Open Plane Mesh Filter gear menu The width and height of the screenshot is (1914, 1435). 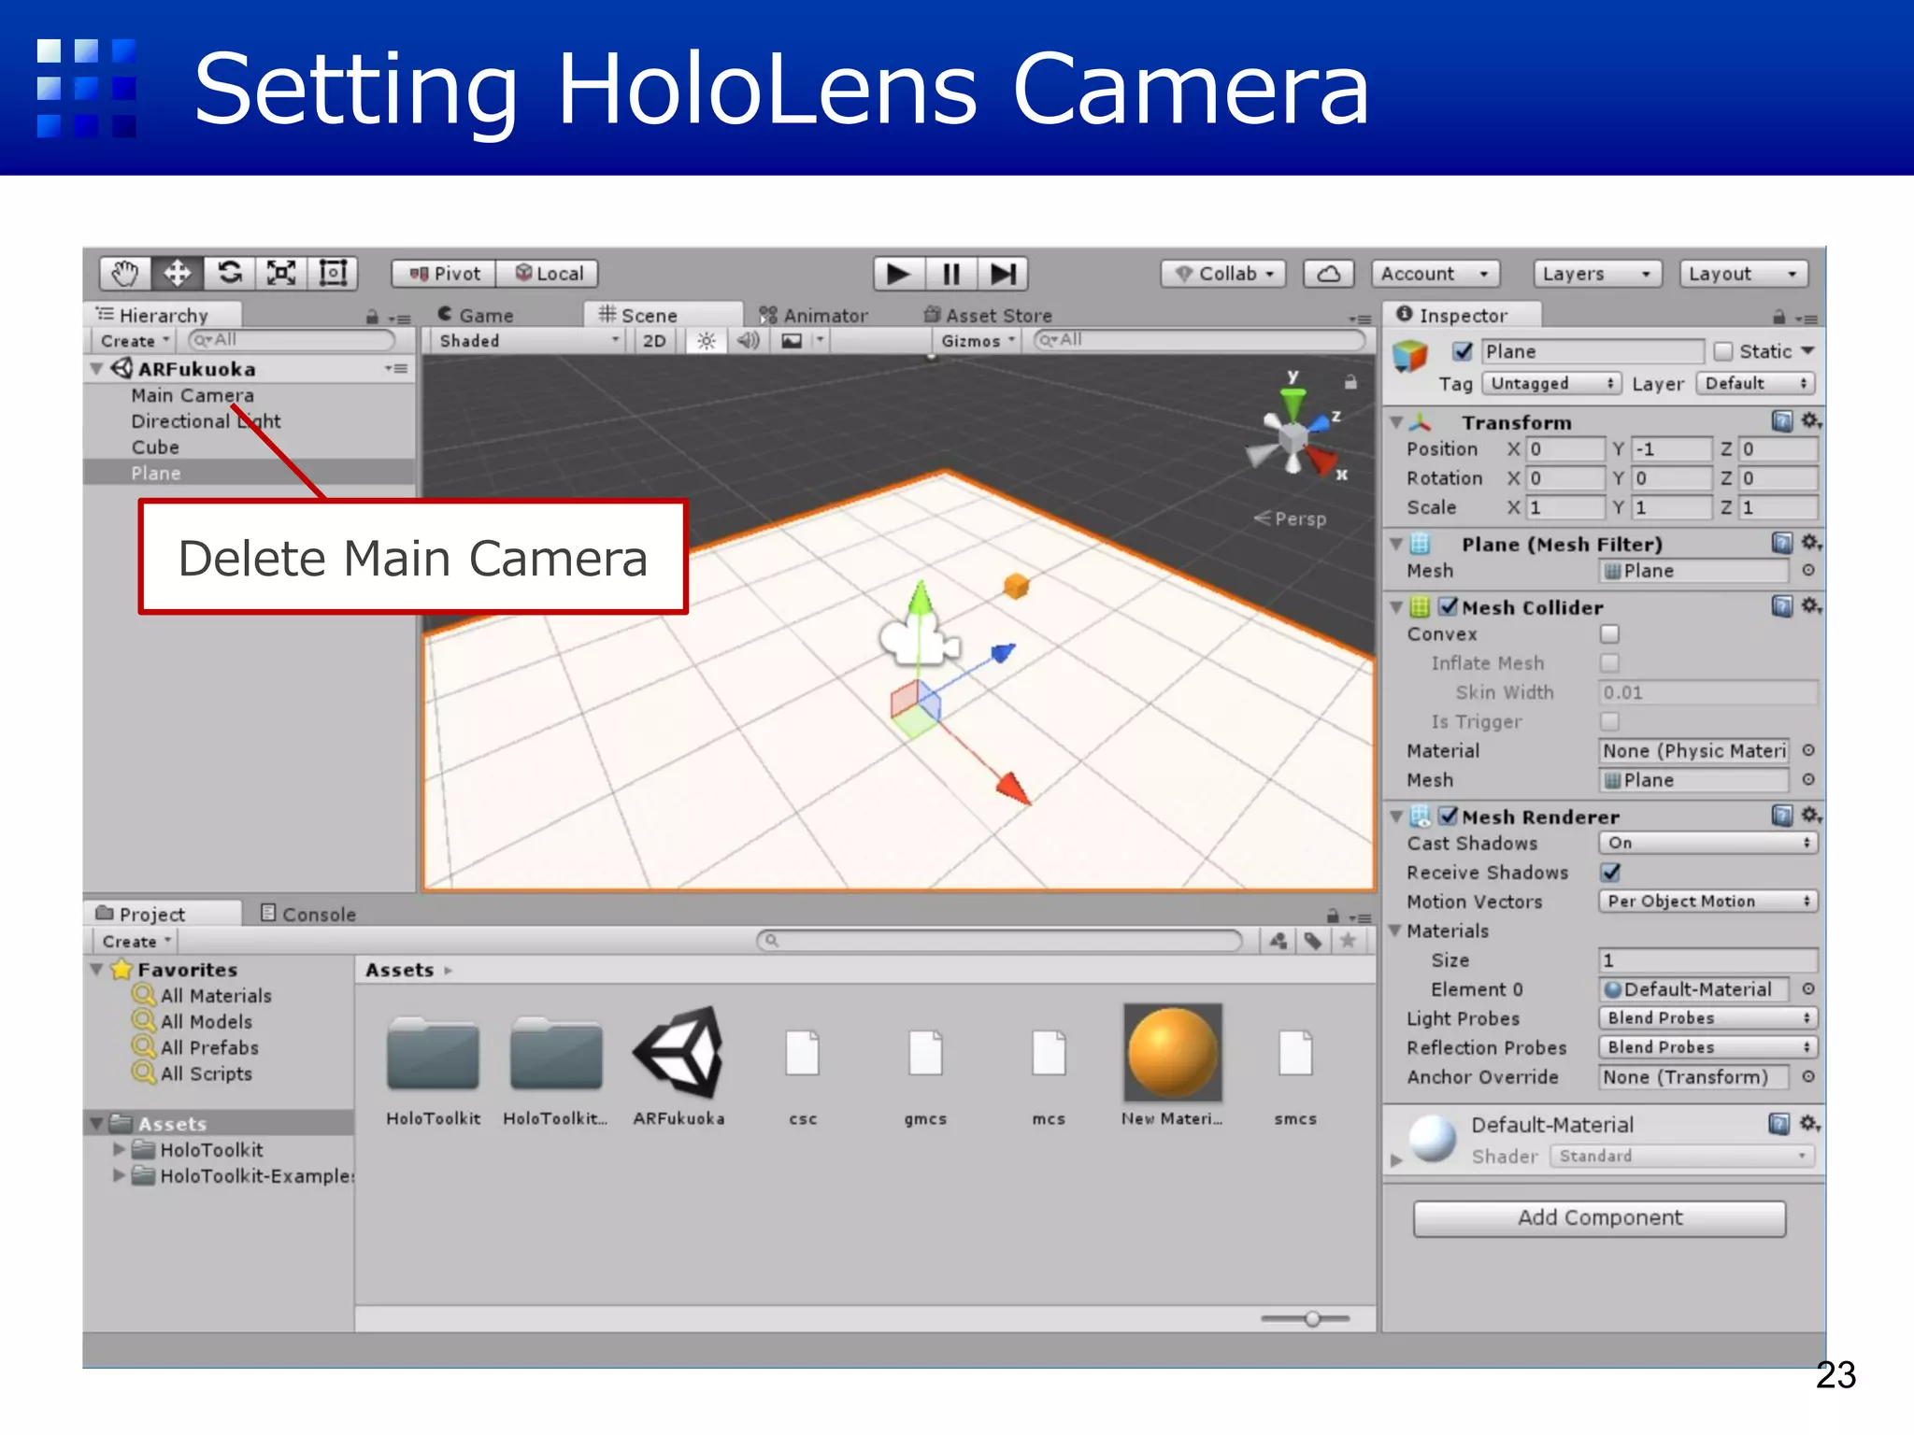click(1811, 543)
